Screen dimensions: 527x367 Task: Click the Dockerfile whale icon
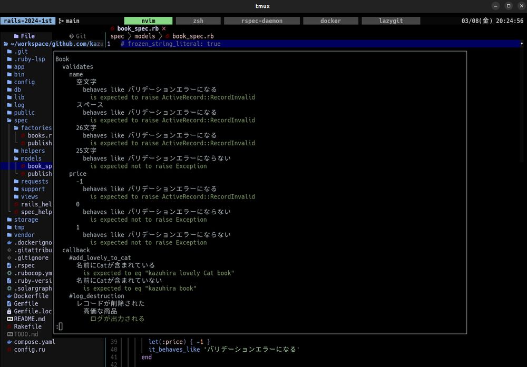[x=9, y=296]
